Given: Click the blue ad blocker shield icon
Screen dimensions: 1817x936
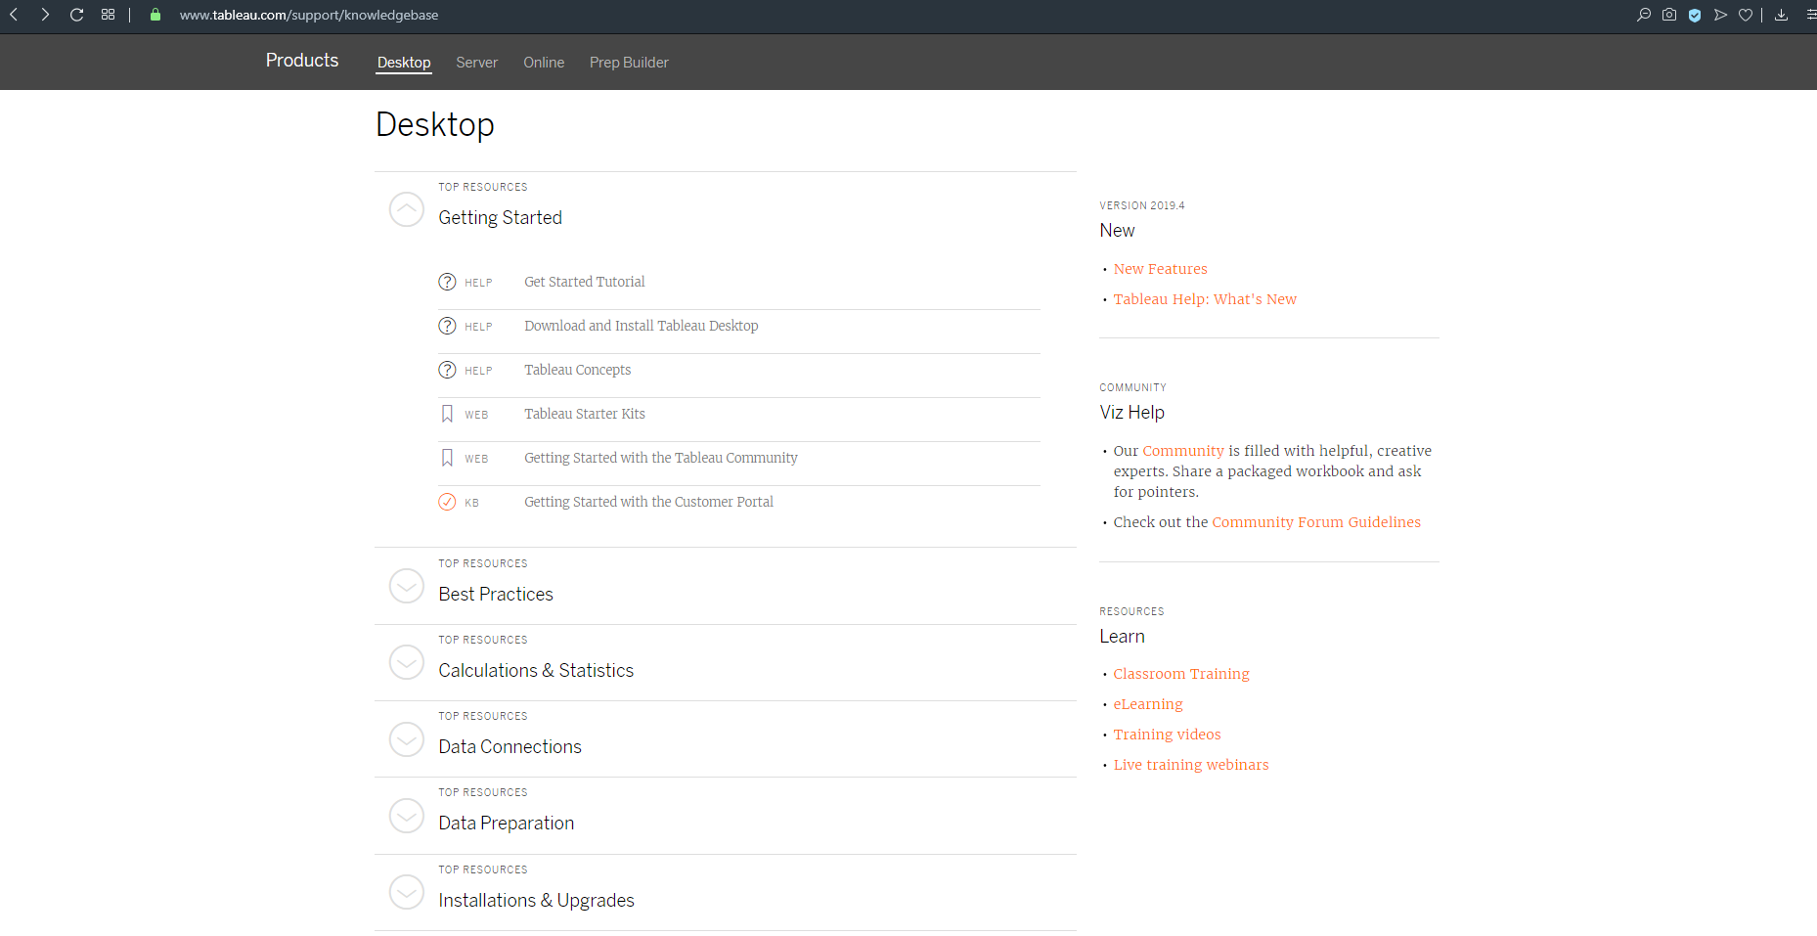Looking at the screenshot, I should (1695, 15).
